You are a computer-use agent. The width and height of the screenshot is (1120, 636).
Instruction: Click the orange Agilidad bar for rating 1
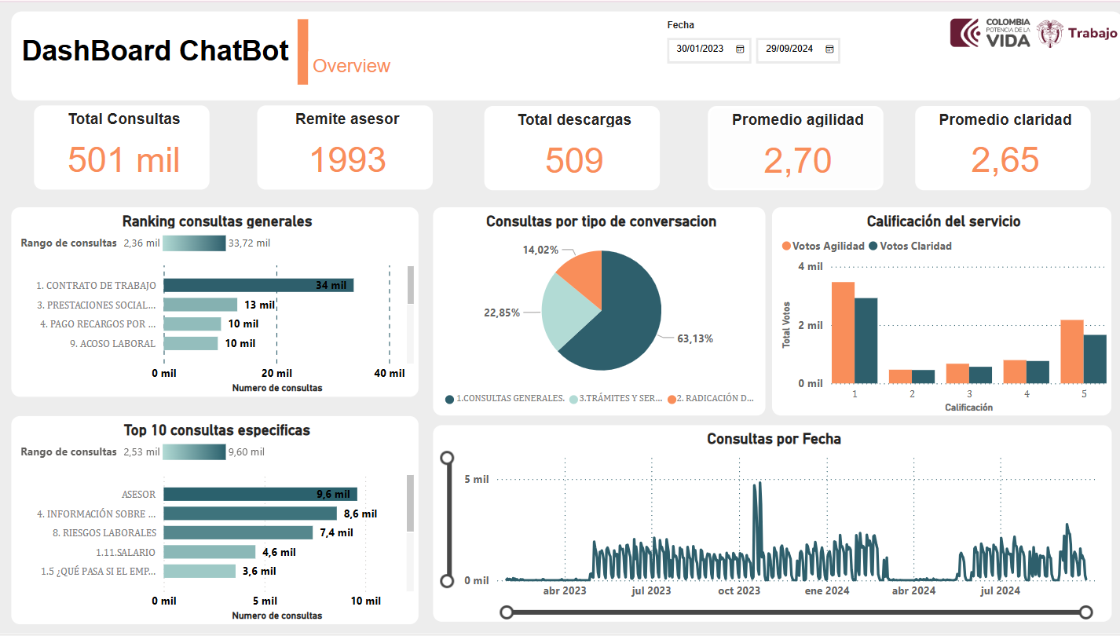[843, 333]
